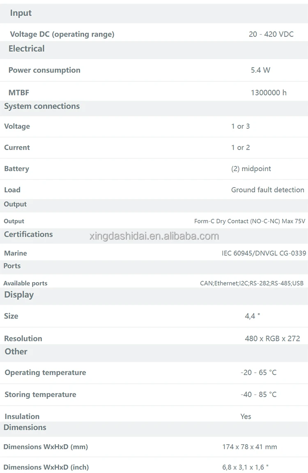The image size is (308, 473).
Task: Click the Dimensions section heading
Action: [x=25, y=427]
